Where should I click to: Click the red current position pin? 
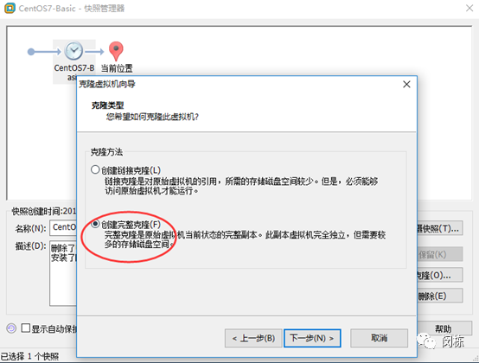point(116,51)
